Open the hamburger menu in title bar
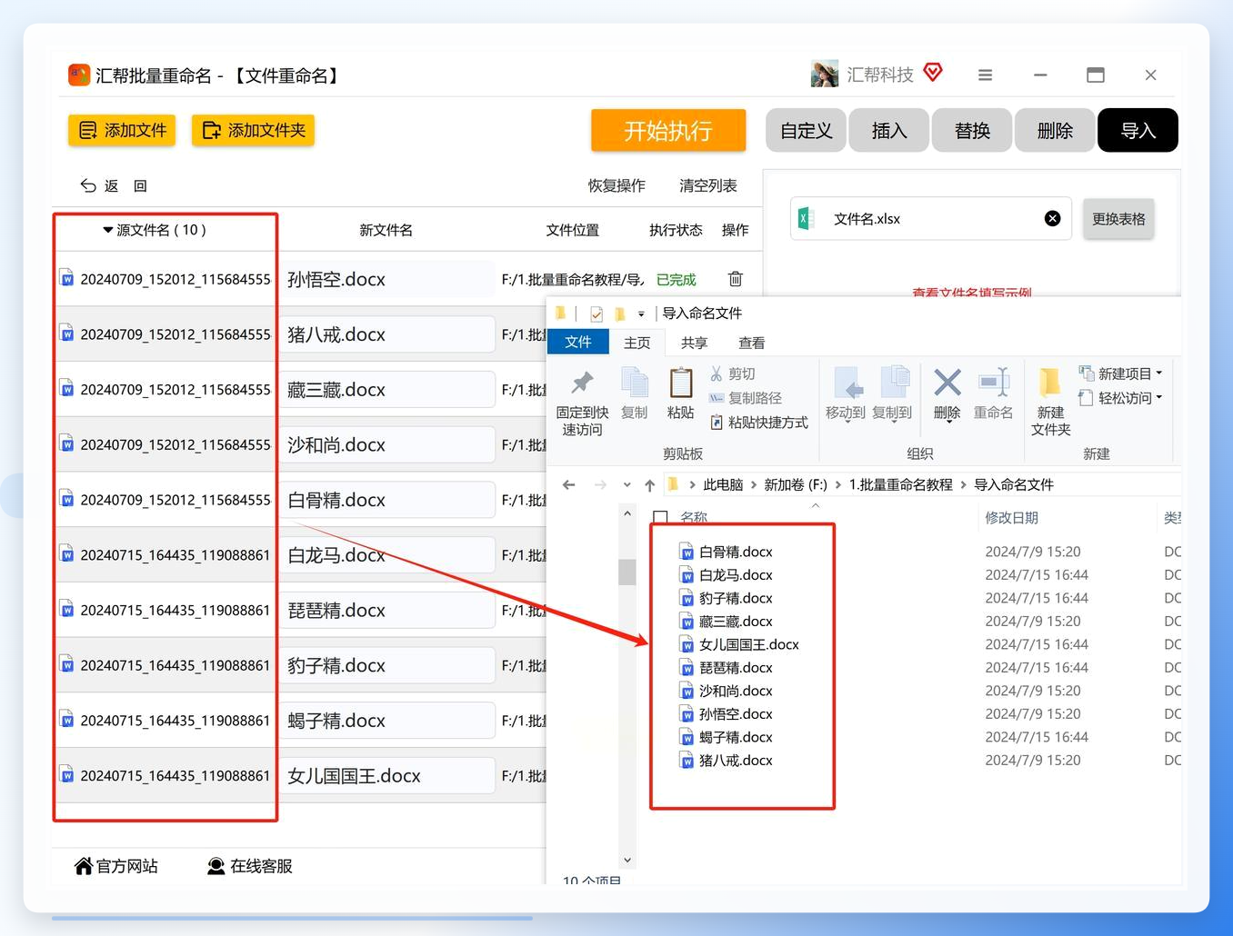The height and width of the screenshot is (936, 1233). [985, 75]
